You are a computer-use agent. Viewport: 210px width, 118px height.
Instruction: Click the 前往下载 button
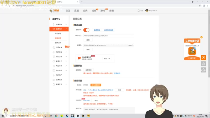point(107,58)
